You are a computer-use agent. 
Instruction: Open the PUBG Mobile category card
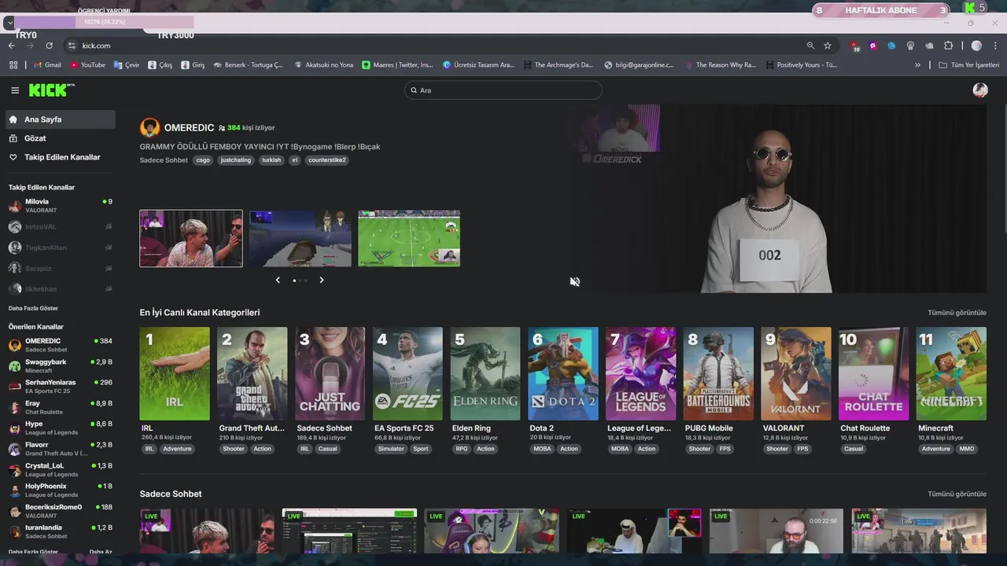(x=718, y=373)
